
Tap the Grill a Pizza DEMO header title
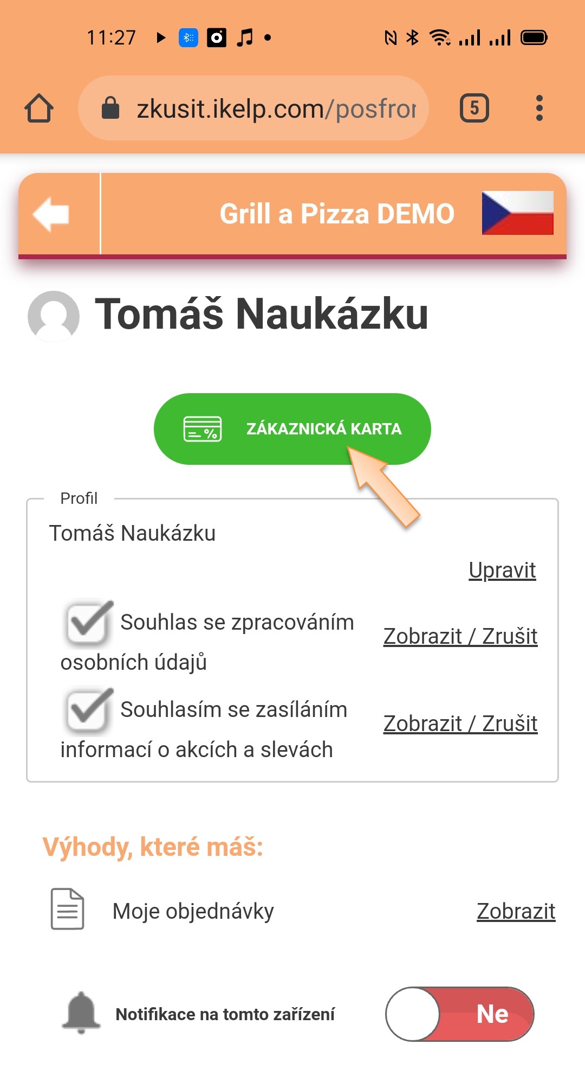[x=336, y=214]
